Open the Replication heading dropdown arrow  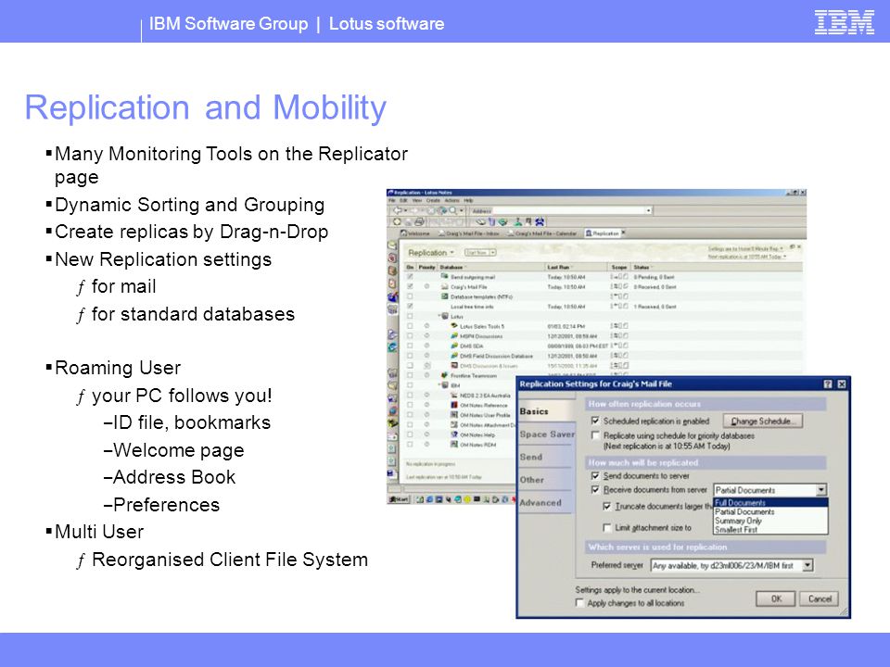452,253
